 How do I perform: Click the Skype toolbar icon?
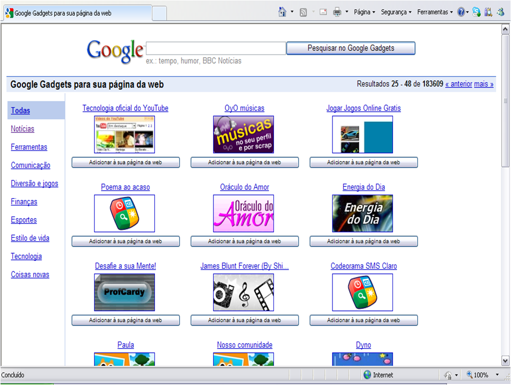point(476,12)
